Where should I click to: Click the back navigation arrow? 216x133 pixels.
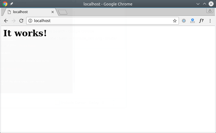[x=6, y=21]
